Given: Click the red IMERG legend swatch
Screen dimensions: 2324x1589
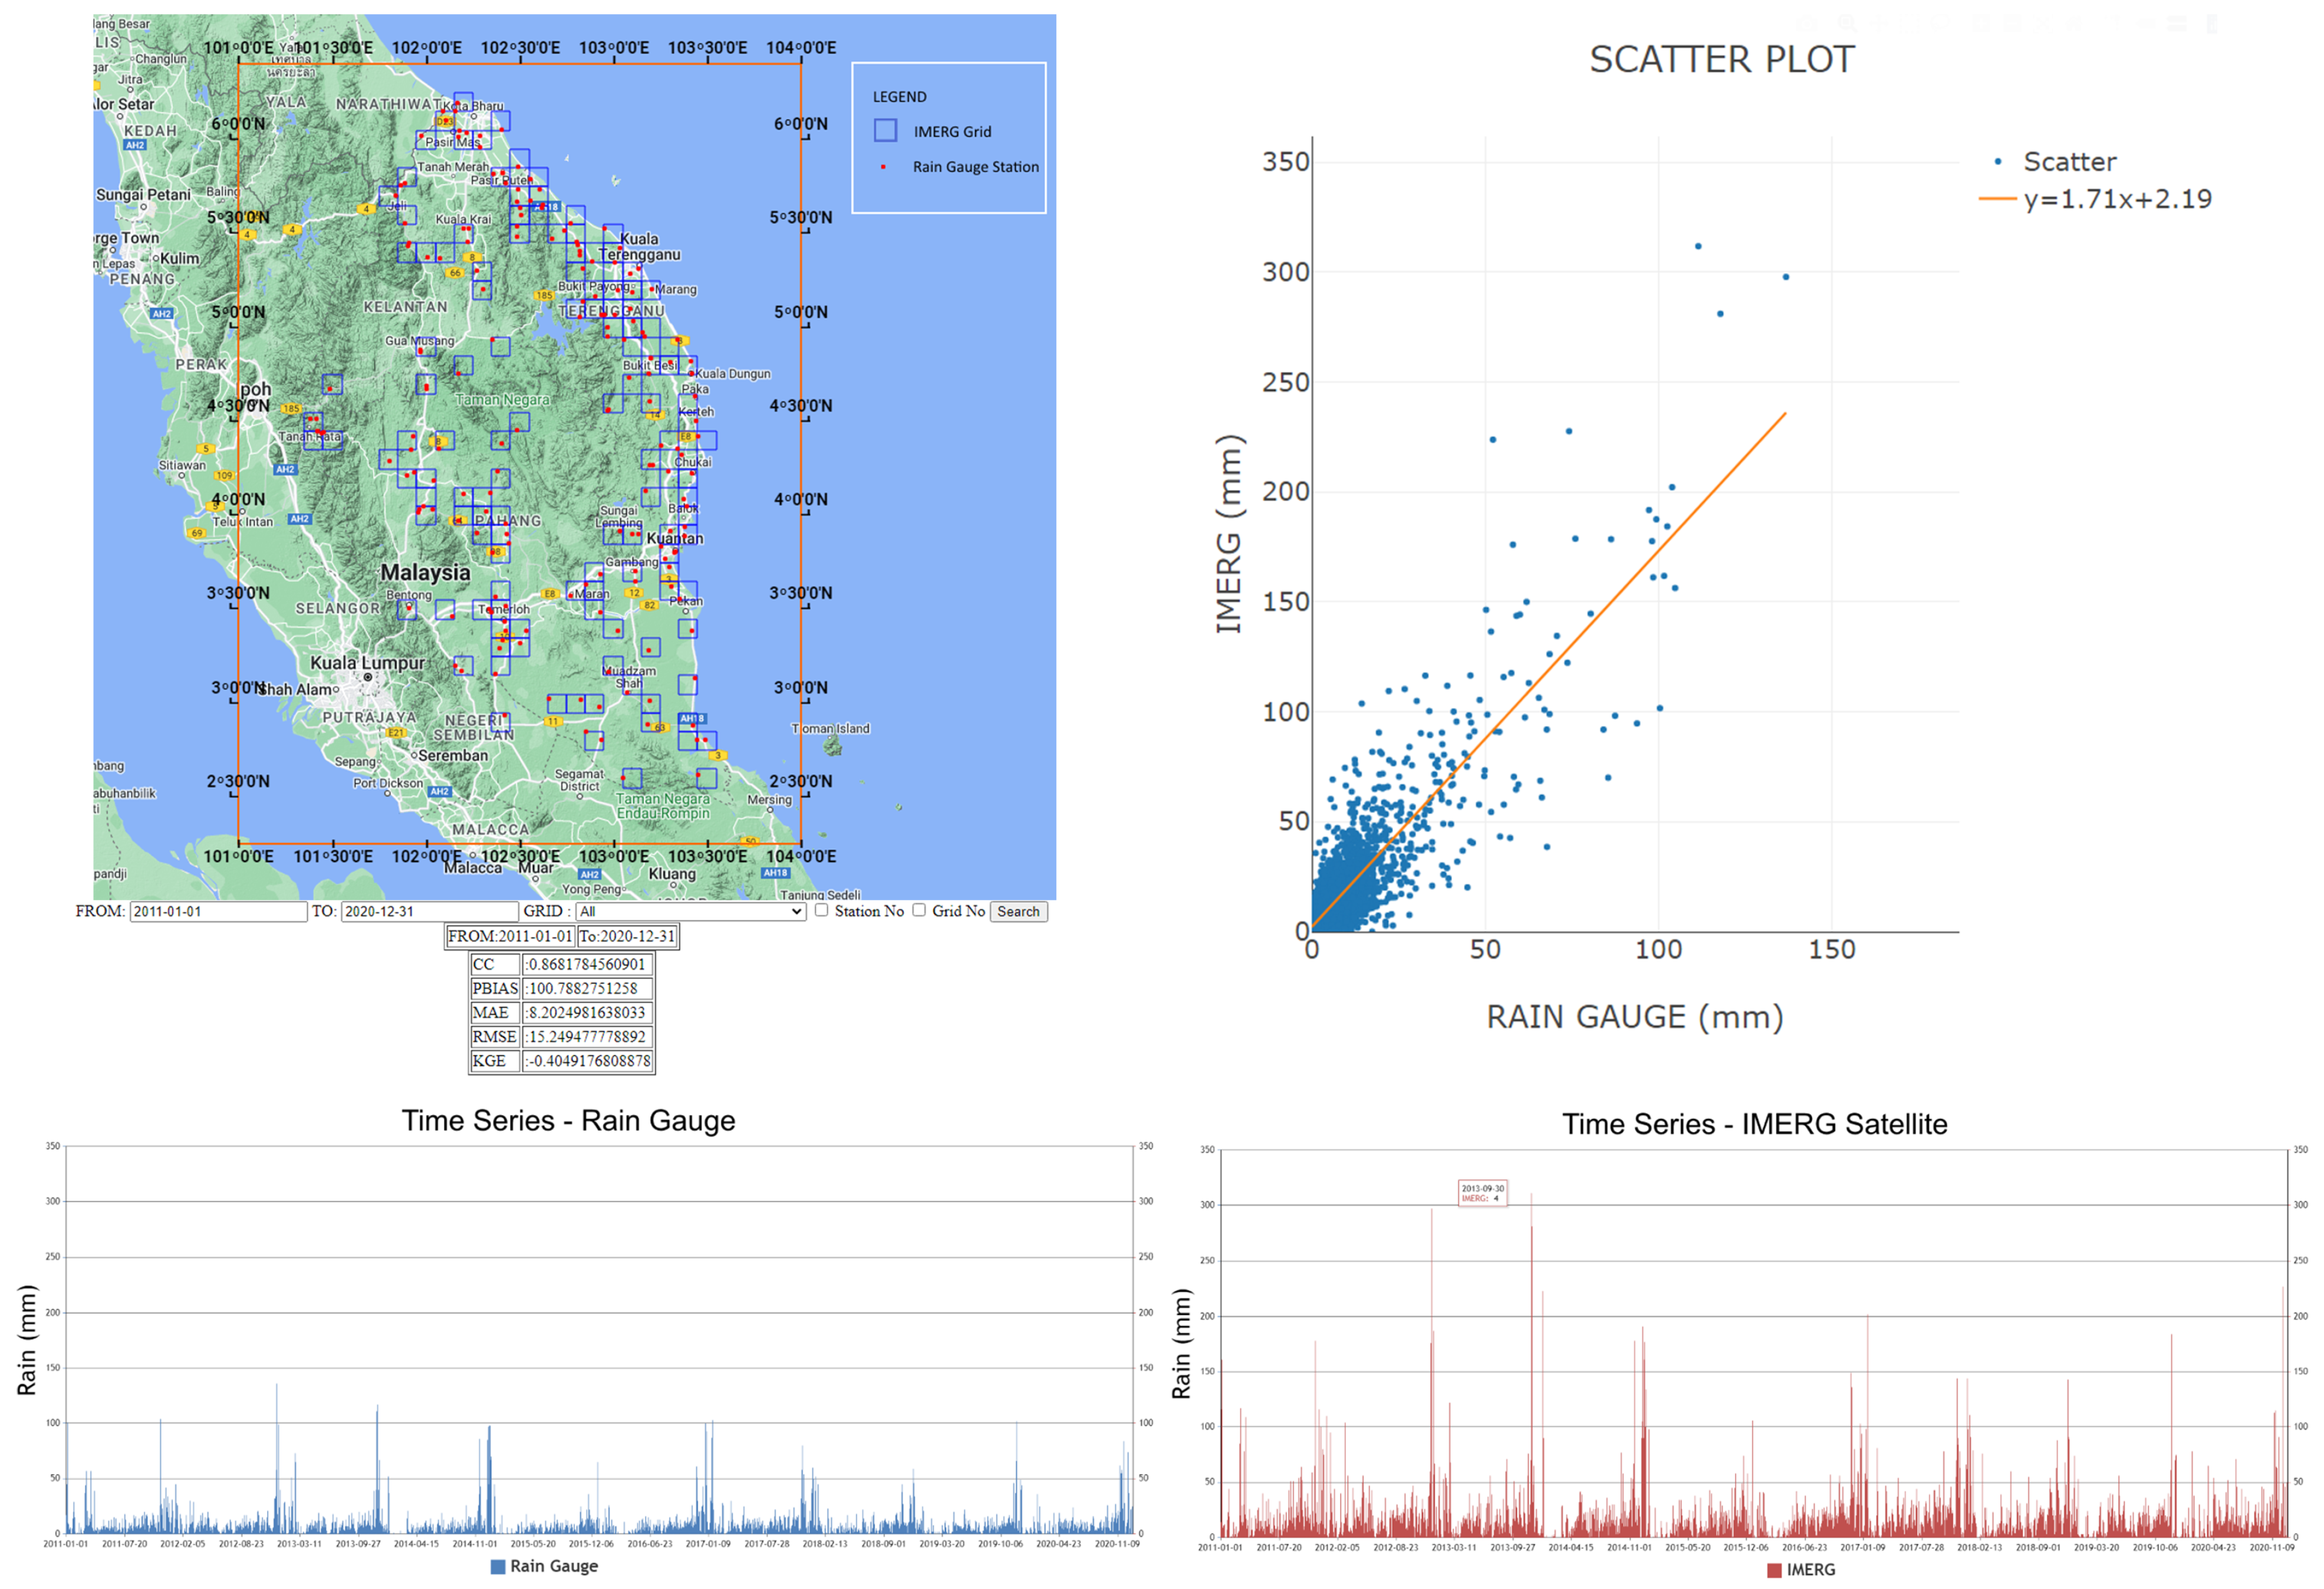Looking at the screenshot, I should pos(1774,1570).
